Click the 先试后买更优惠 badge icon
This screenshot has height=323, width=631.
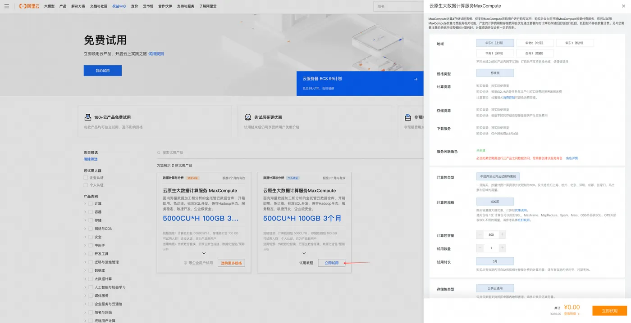[248, 117]
